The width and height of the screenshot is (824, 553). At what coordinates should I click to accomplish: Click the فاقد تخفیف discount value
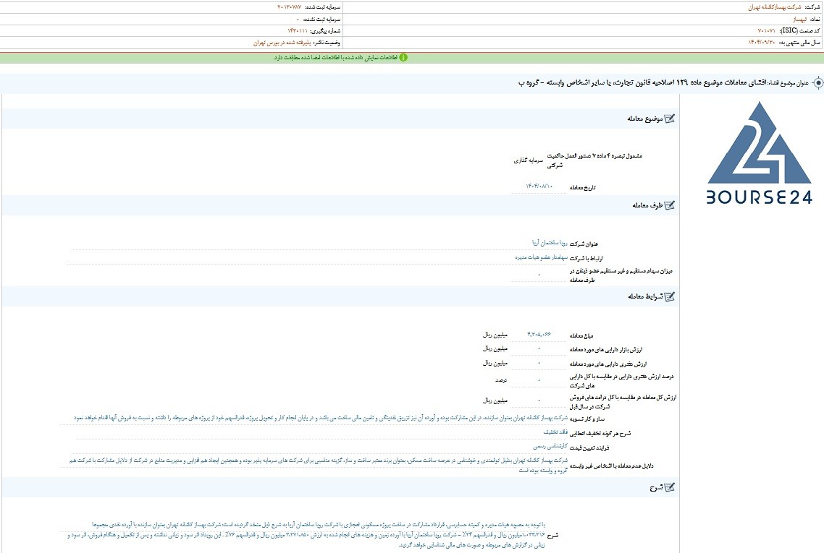(x=555, y=432)
